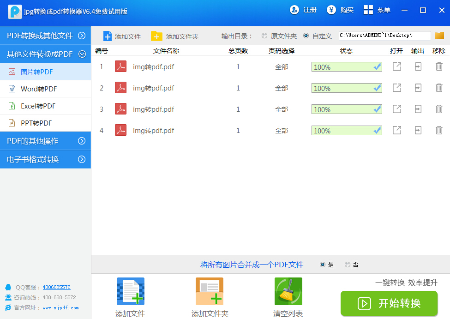The image size is (450, 319).
Task: Open output folder for row 2 file
Action: pos(418,88)
